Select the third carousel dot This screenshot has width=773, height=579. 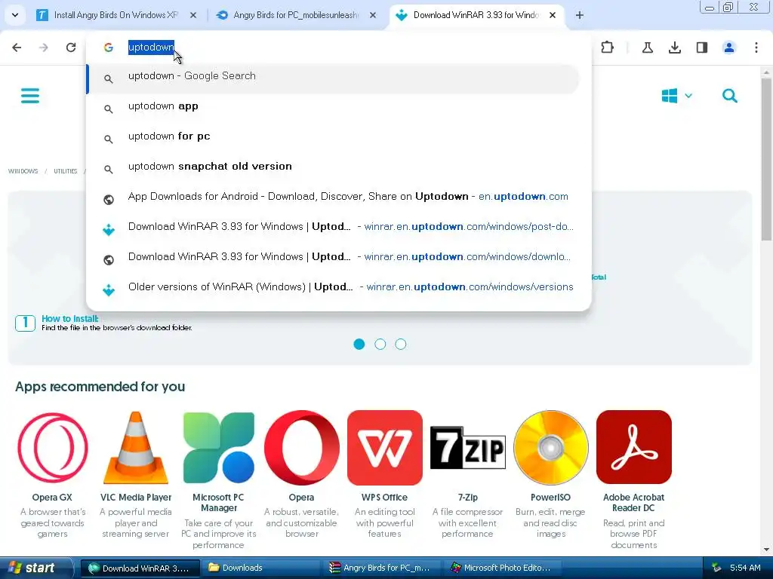(401, 344)
